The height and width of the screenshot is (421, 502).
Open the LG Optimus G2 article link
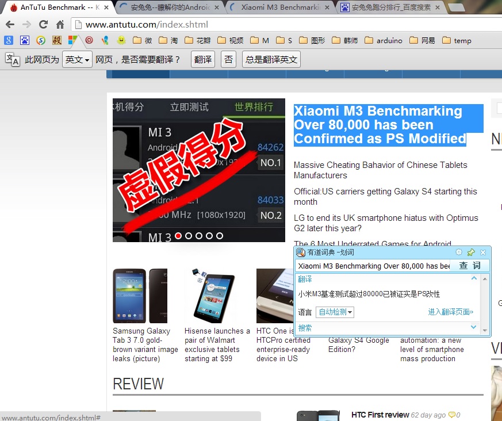(x=386, y=223)
